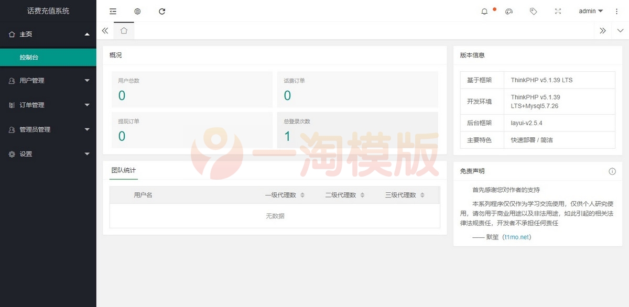Expand the 设置 menu section

[48, 154]
